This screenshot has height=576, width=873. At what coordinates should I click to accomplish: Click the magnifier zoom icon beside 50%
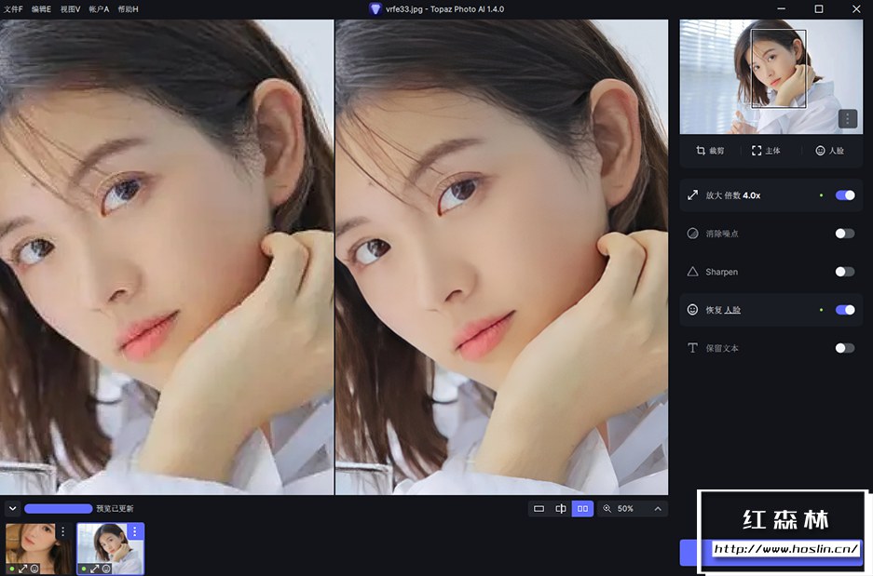coord(607,509)
